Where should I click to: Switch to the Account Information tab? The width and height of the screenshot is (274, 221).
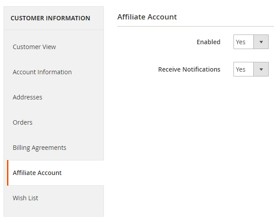(42, 72)
